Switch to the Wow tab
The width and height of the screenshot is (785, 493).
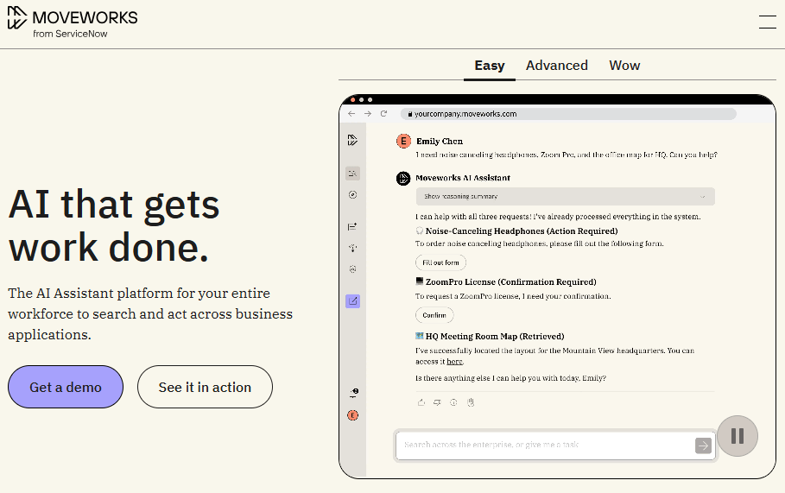point(624,66)
